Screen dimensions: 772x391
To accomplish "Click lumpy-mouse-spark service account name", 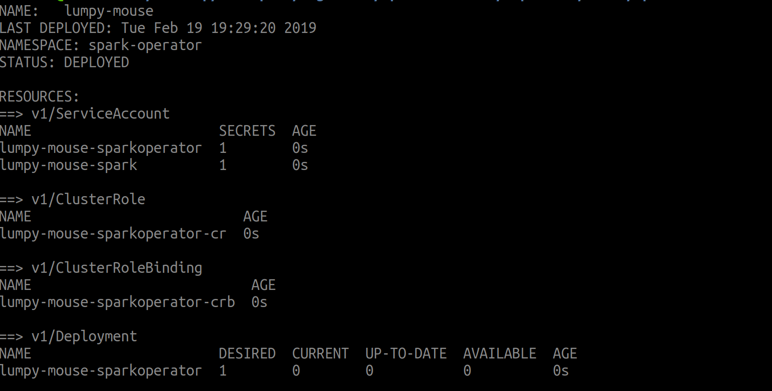I will pos(69,165).
